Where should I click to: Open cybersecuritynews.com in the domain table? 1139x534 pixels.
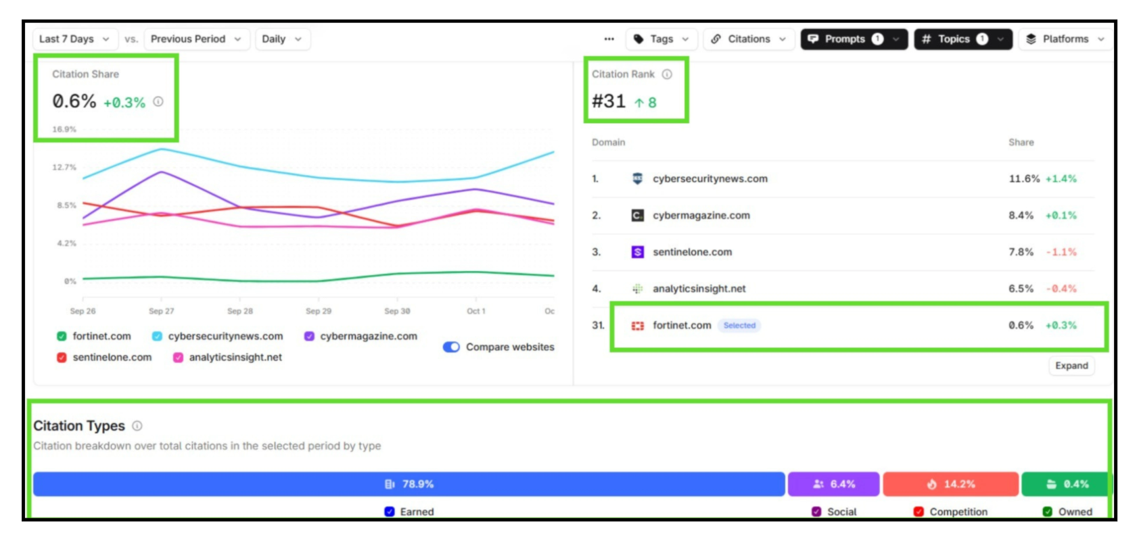pos(710,178)
